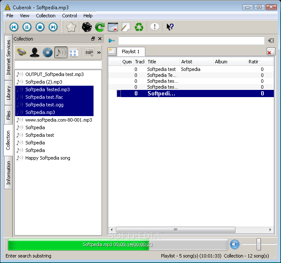Close current playlist with red X

pyautogui.click(x=270, y=52)
